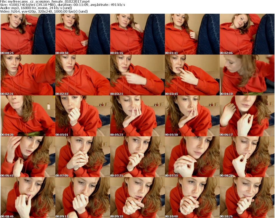Select the thumbnail frame at 00:09:11
275x218 pixels.
pyautogui.click(x=83, y=198)
